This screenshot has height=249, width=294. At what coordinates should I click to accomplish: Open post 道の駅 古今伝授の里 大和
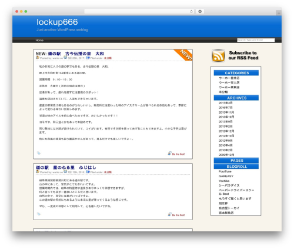coord(76,54)
